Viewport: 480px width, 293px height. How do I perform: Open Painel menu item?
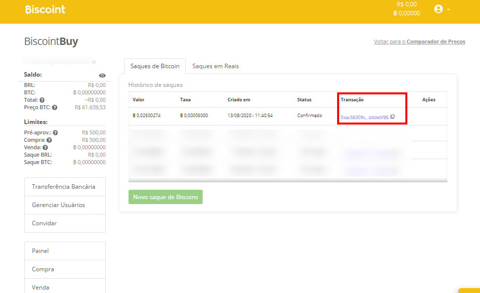[x=65, y=251]
